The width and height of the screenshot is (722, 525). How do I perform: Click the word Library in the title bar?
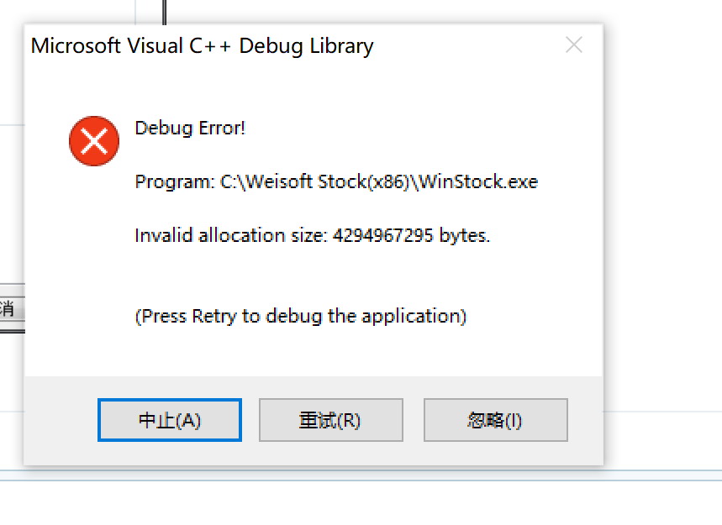340,45
